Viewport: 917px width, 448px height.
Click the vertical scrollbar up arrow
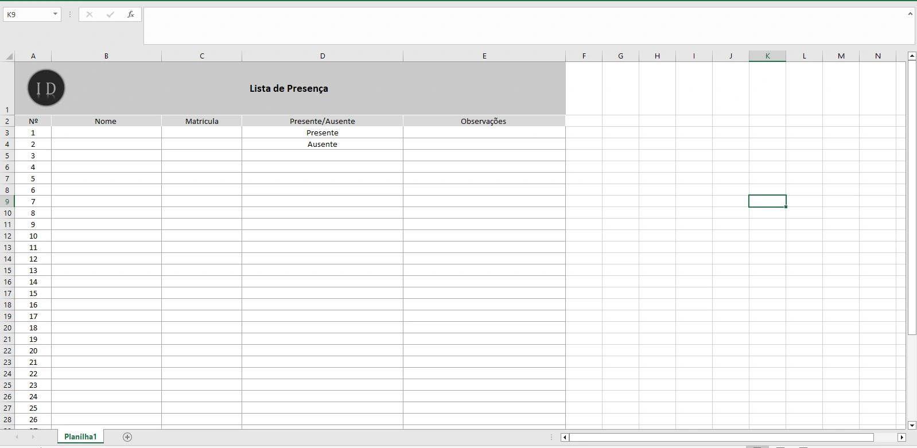pos(912,56)
